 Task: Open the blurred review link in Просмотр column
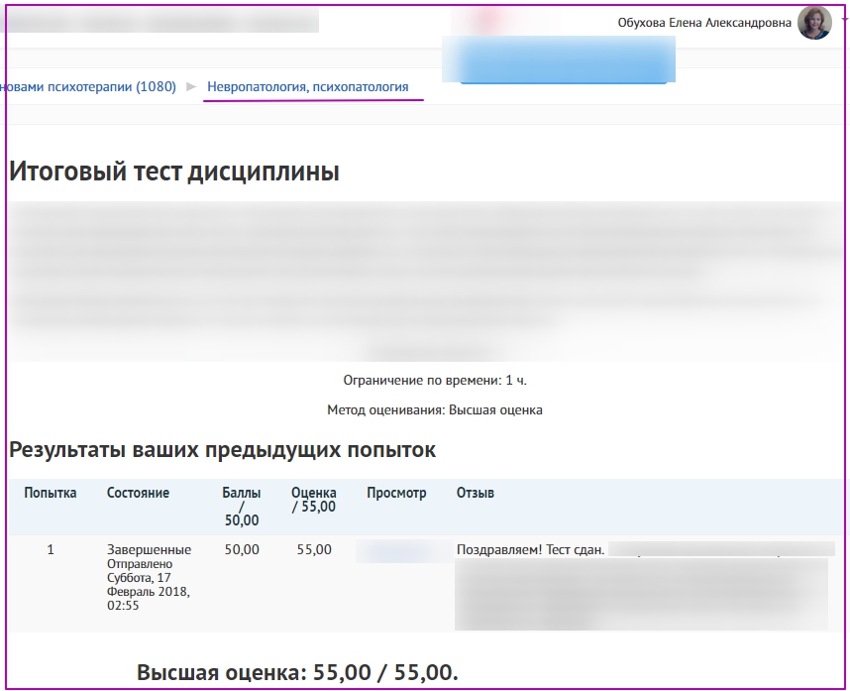point(396,550)
